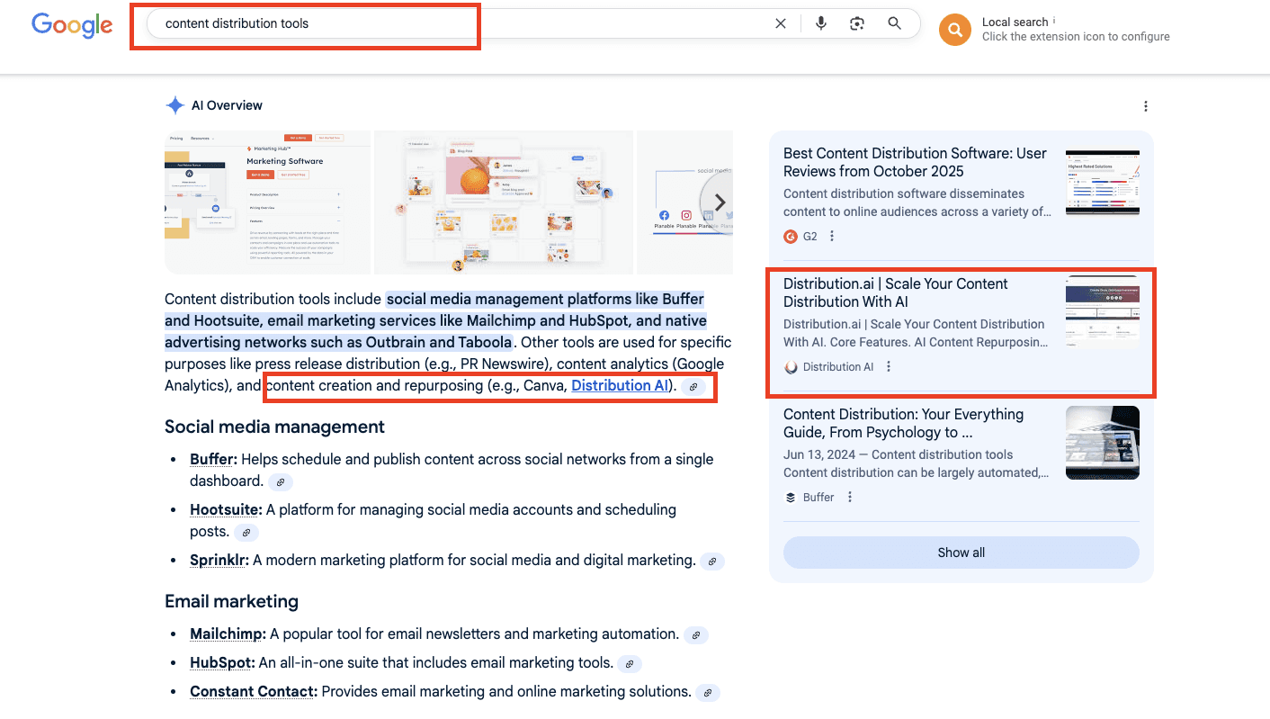The height and width of the screenshot is (719, 1270).
Task: Open more options for Buffer source result
Action: (x=850, y=498)
